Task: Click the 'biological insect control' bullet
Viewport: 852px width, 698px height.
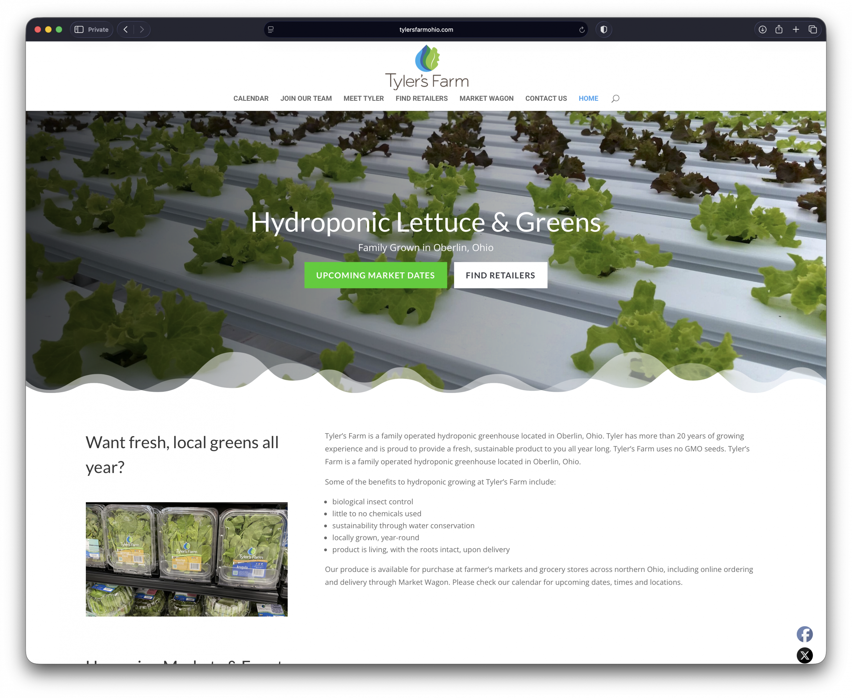Action: coord(372,501)
